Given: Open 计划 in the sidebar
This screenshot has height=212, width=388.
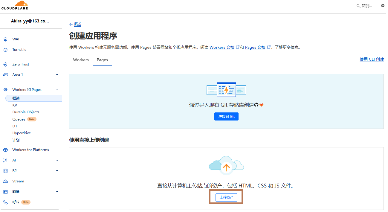Looking at the screenshot, I should pyautogui.click(x=16, y=140).
